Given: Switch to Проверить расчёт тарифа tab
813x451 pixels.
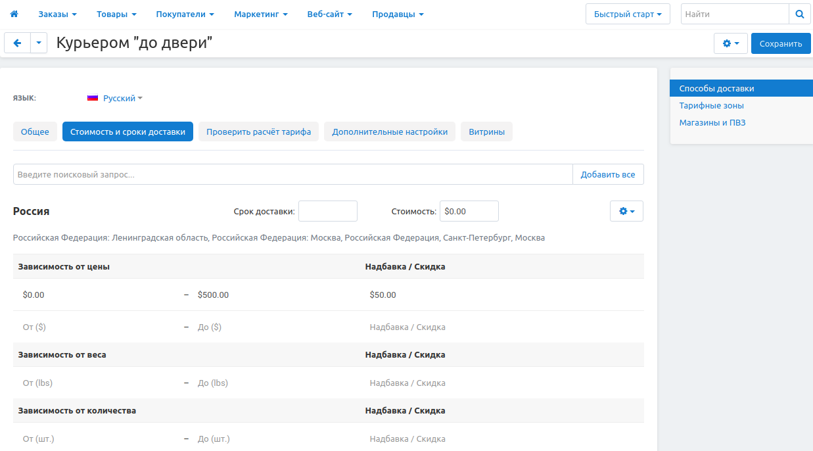Looking at the screenshot, I should pyautogui.click(x=258, y=131).
